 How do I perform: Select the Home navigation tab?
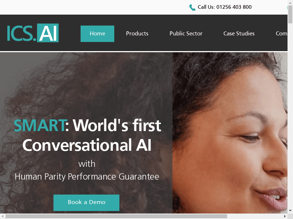click(97, 34)
